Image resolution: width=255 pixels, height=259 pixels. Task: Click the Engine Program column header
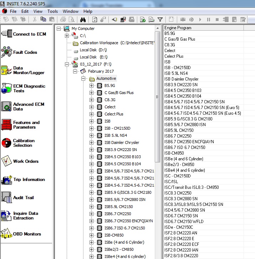204,28
